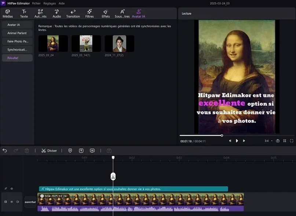296x216 pixels.
Task: Toggle track lock on the subtitle row
Action: (x=6, y=189)
